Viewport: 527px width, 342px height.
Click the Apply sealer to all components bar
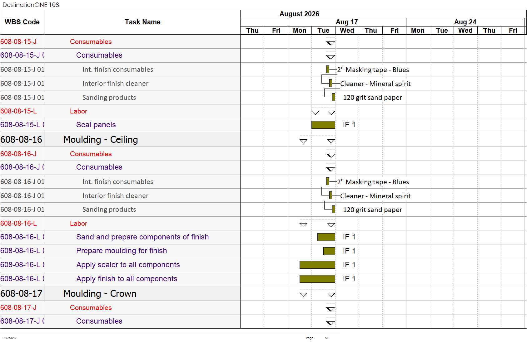pos(317,265)
